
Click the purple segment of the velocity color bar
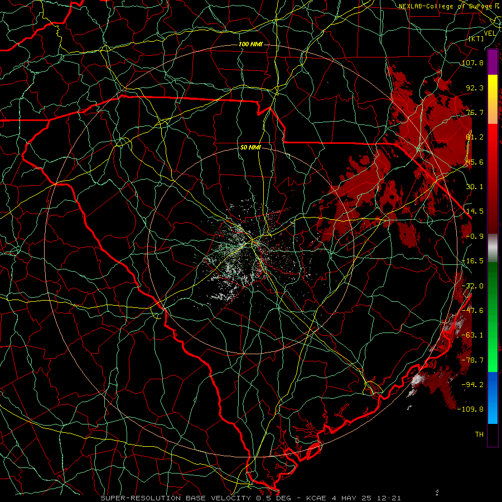coord(493,62)
